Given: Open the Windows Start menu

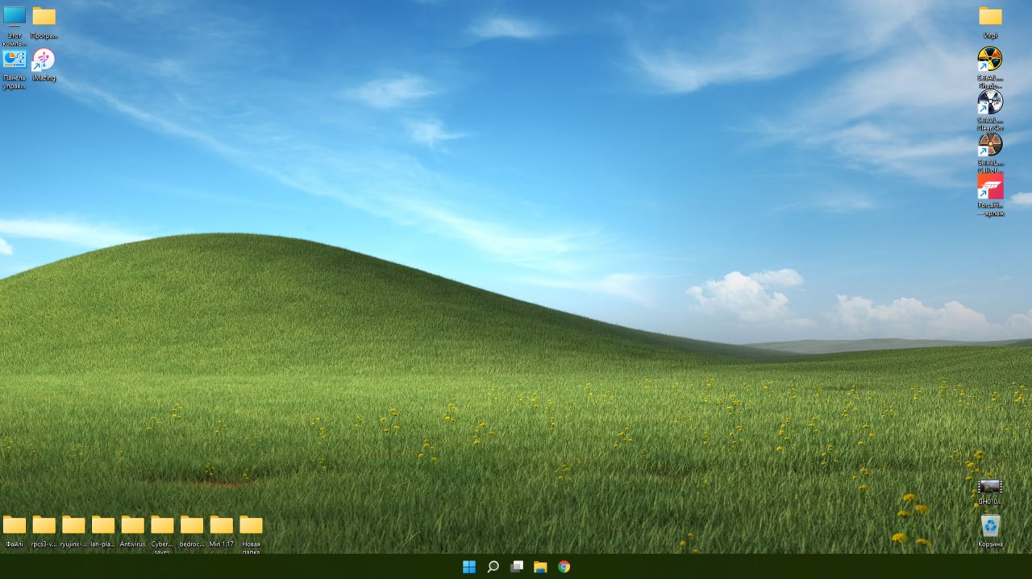Looking at the screenshot, I should click(469, 567).
